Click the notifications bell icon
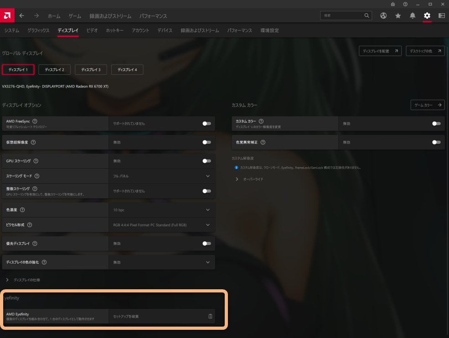This screenshot has height=338, width=449. coord(412,15)
